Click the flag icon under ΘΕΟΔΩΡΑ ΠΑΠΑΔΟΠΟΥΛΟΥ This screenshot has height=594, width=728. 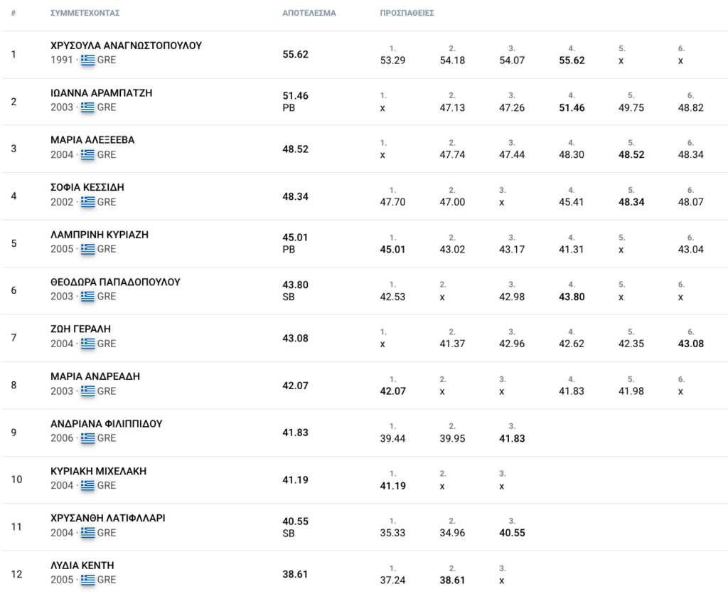[87, 297]
